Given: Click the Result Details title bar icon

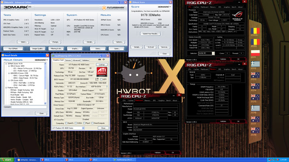Looking at the screenshot, I should coord(3,55).
